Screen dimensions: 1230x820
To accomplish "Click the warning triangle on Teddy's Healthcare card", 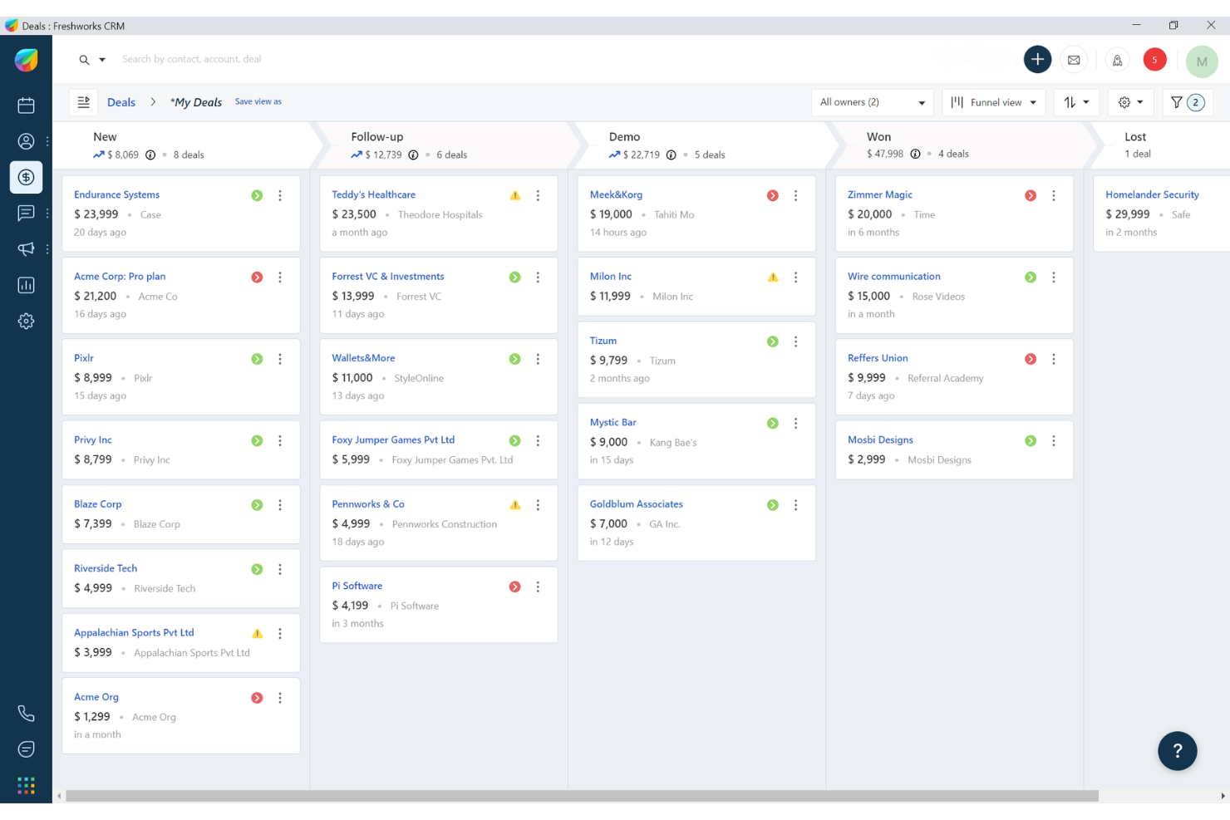I will (514, 194).
